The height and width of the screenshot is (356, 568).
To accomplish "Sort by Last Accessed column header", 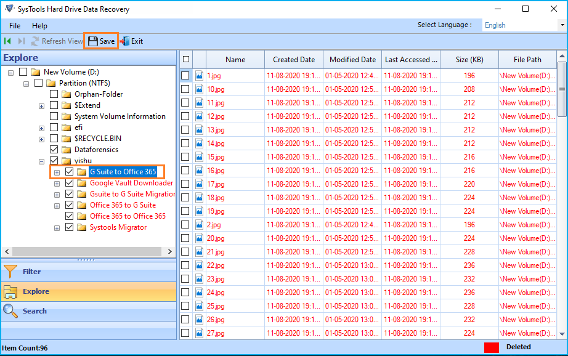I will pyautogui.click(x=411, y=59).
